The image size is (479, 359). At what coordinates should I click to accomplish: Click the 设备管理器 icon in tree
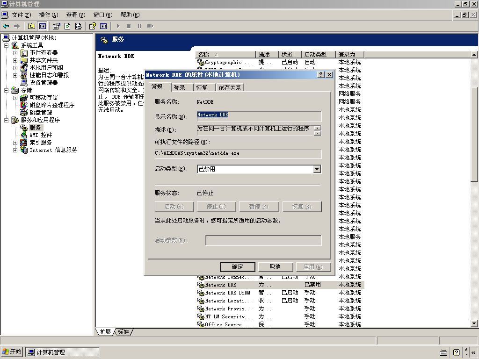click(x=24, y=83)
